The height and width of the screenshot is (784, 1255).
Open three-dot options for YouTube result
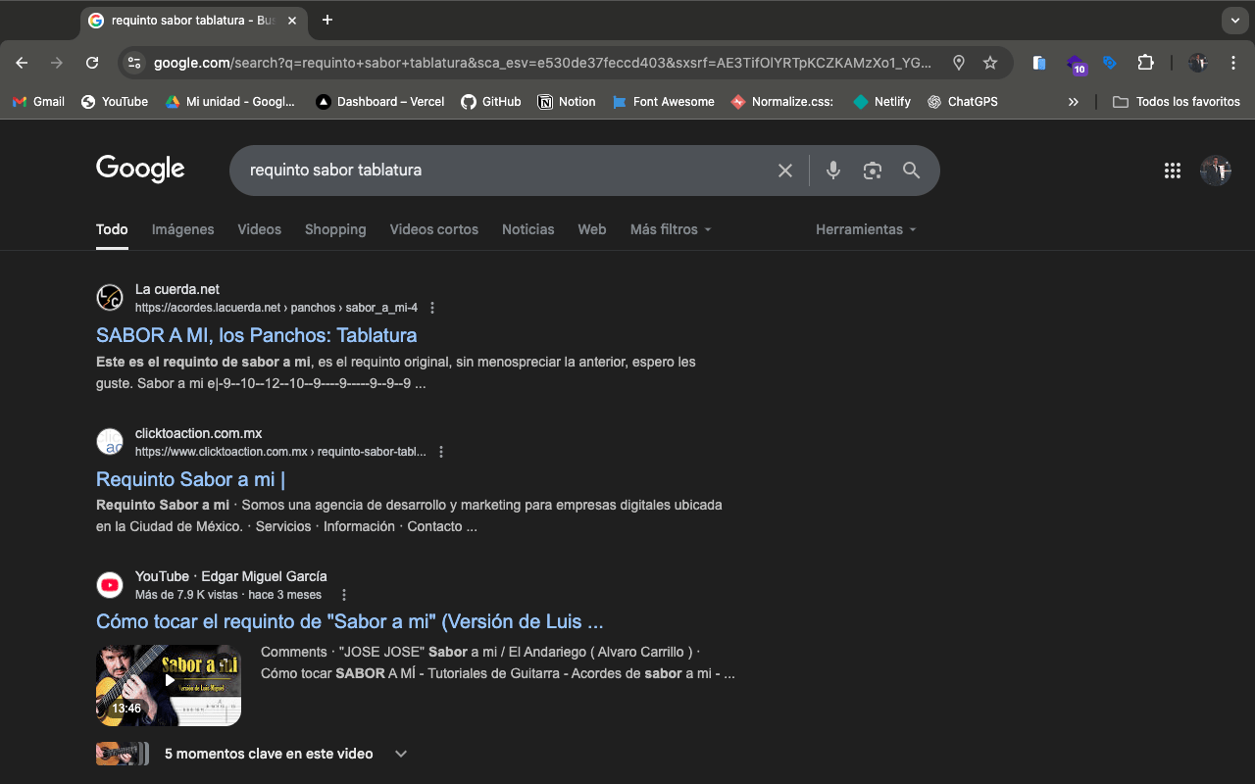click(344, 595)
